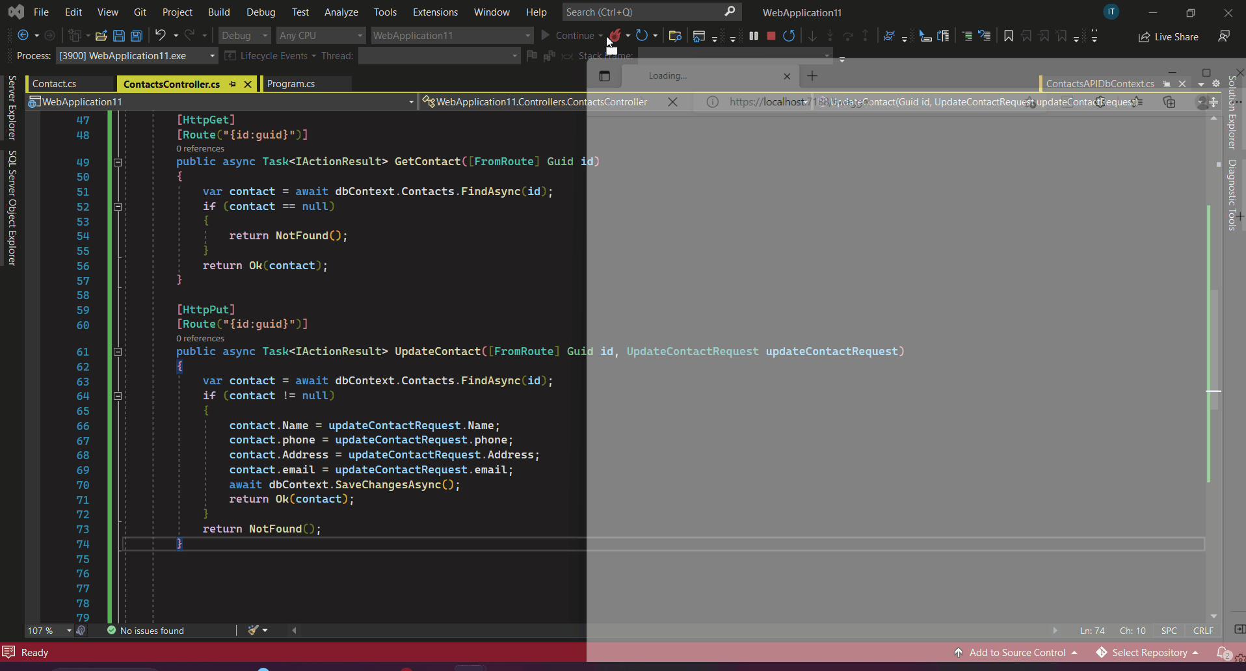Click the Save All toolbar icon

[137, 36]
